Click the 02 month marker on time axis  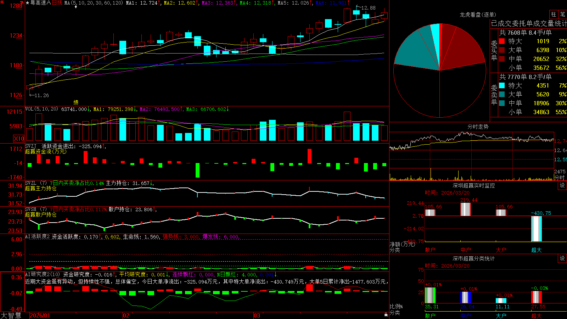pos(126,315)
